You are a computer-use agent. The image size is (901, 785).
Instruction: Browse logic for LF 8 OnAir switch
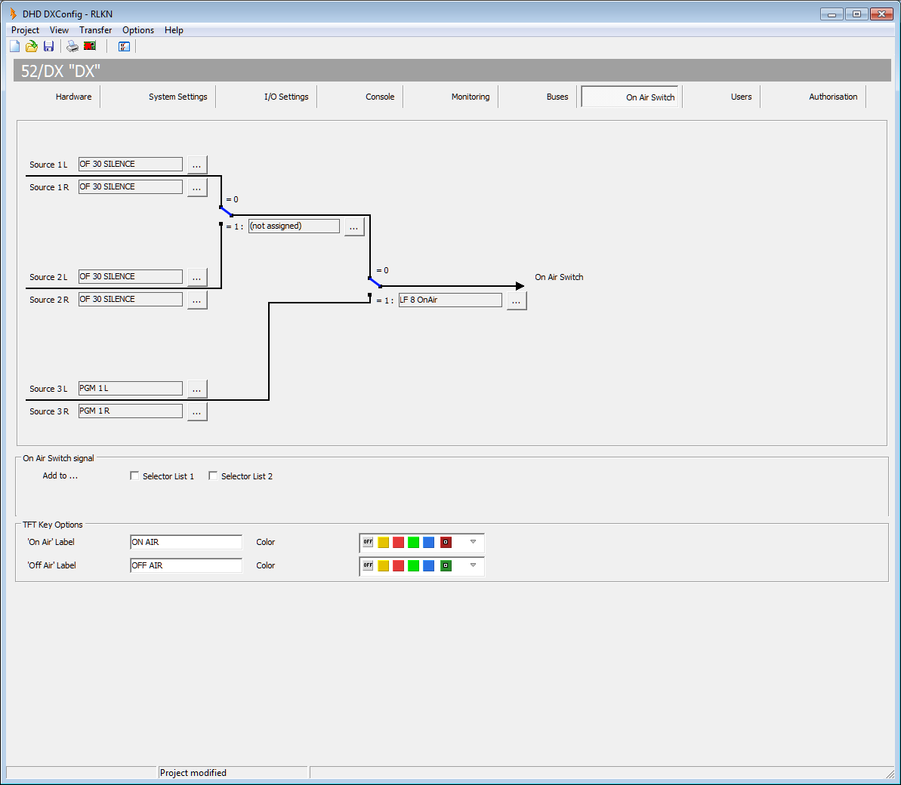click(516, 300)
